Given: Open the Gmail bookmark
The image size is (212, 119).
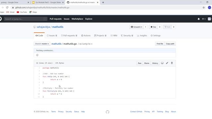Looking at the screenshot, I should pos(10,12).
